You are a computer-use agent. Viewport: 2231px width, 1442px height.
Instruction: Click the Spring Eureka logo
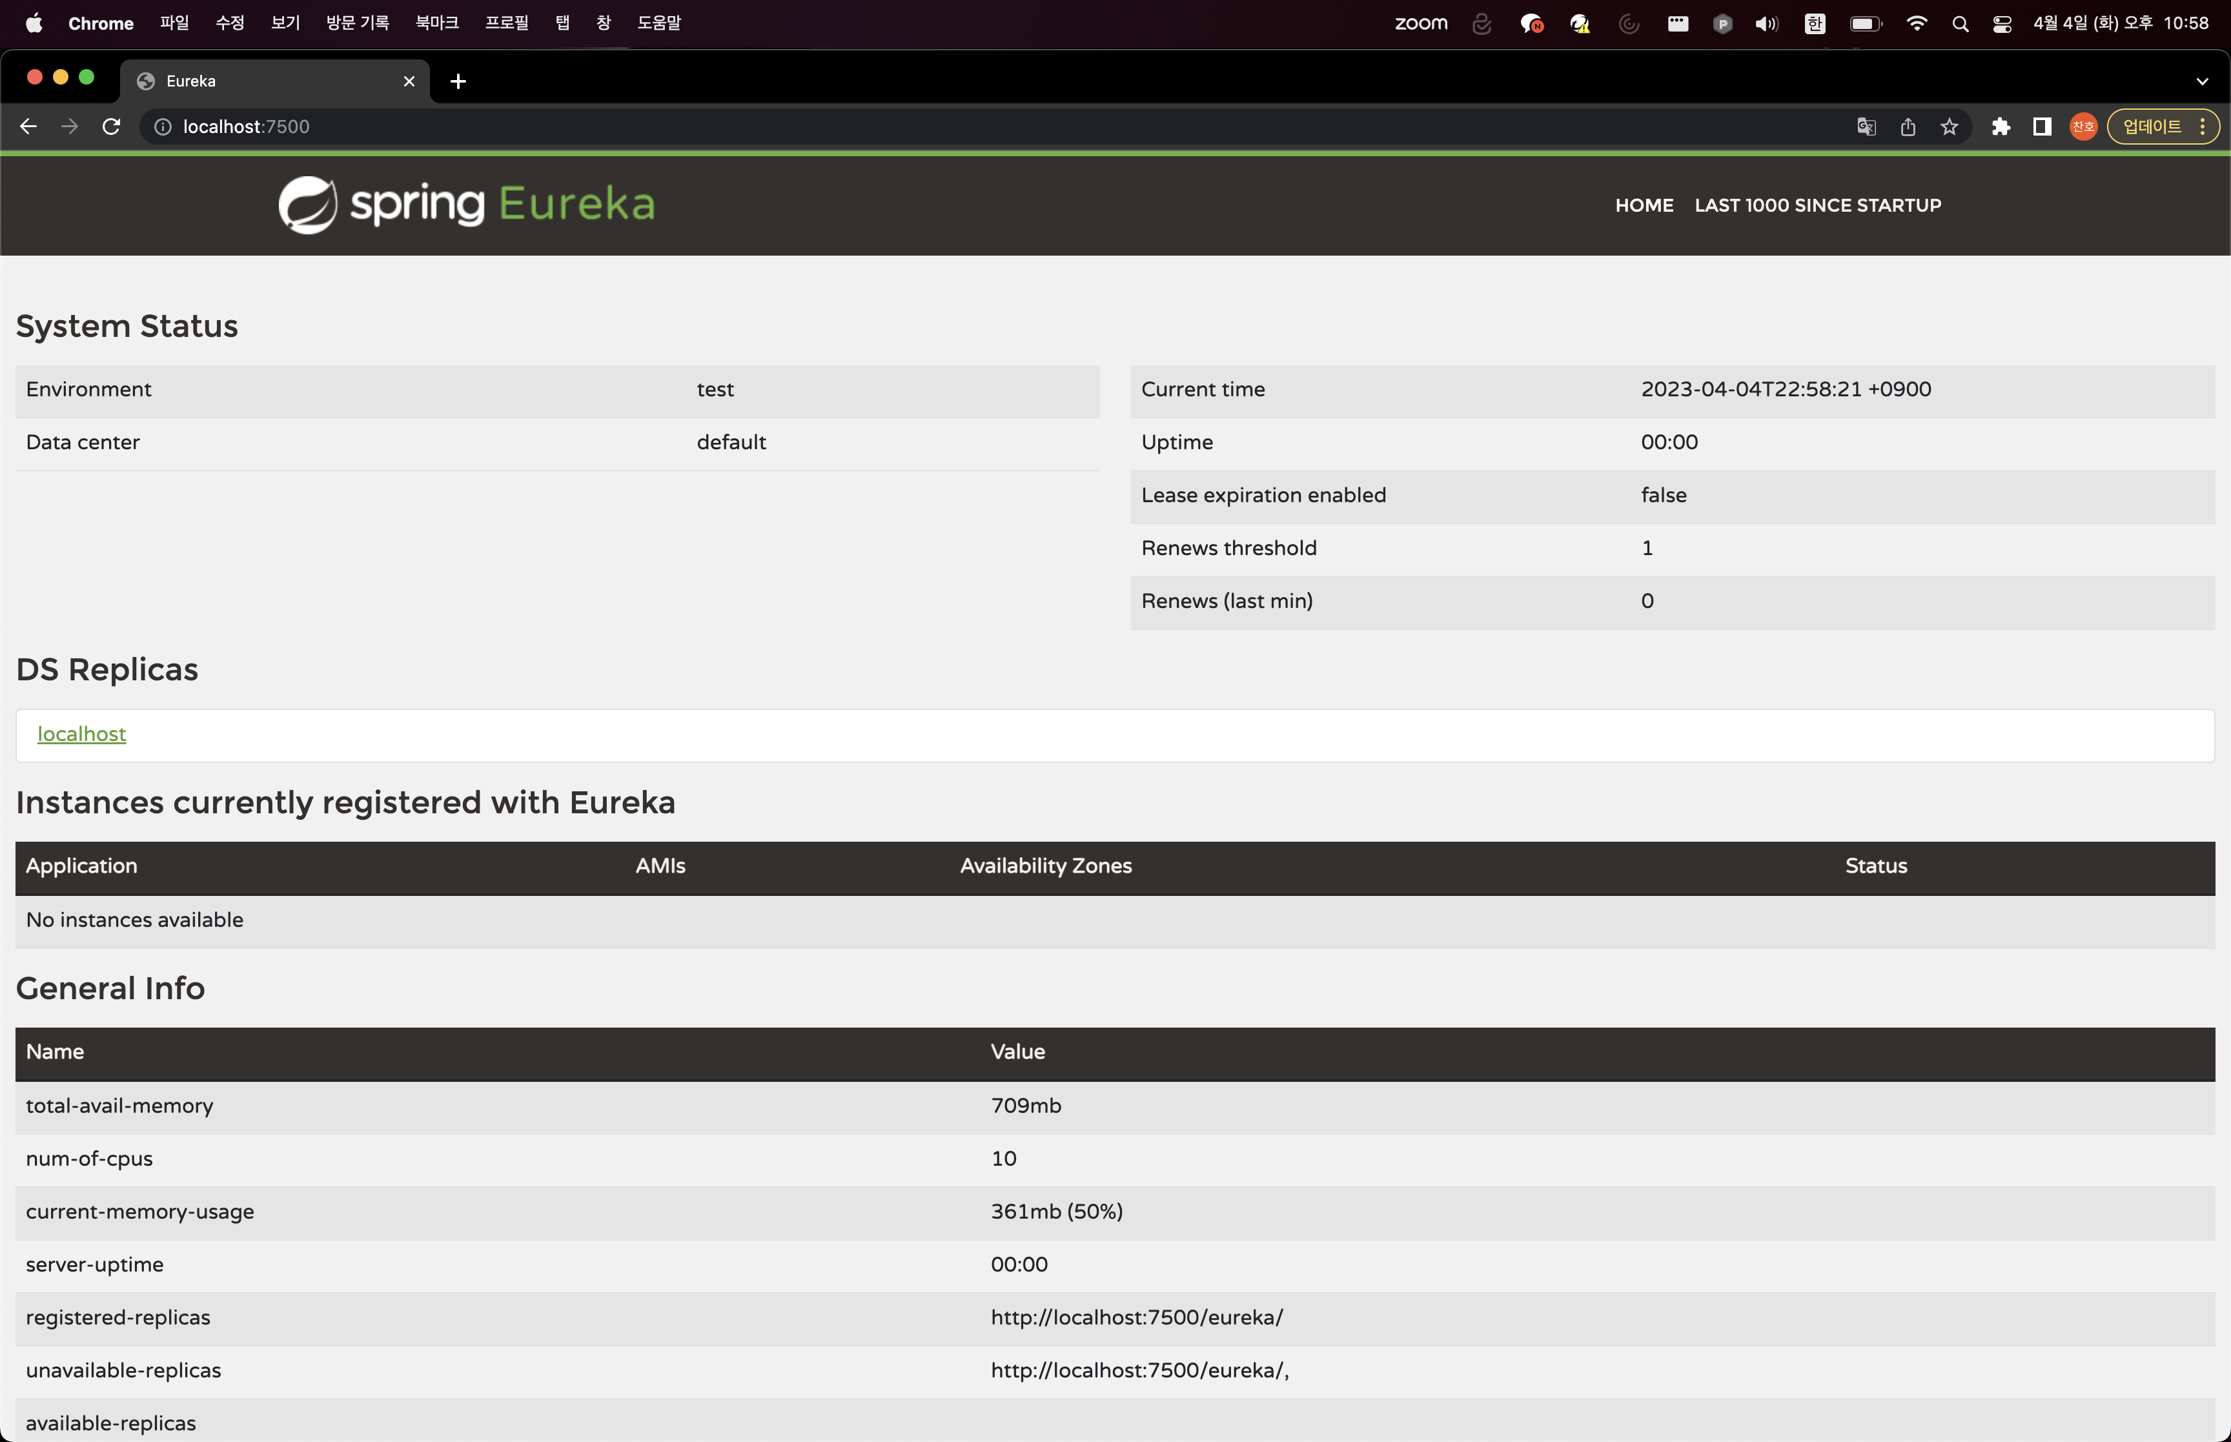tap(466, 204)
